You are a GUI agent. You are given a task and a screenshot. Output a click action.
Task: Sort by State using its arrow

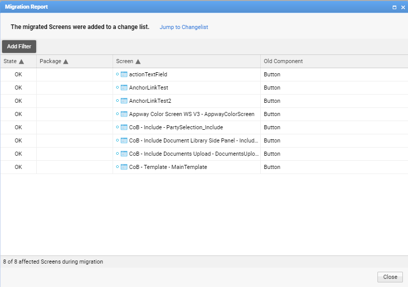21,62
